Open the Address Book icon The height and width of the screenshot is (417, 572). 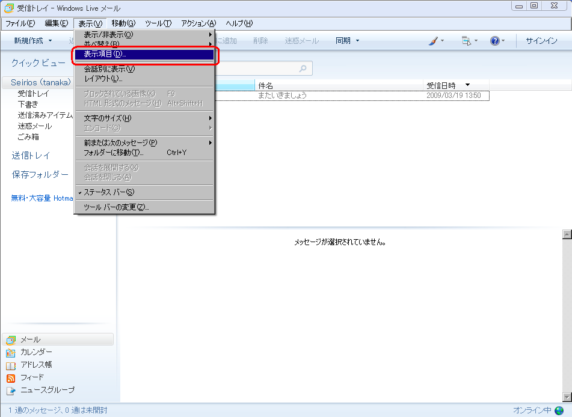[x=11, y=365]
